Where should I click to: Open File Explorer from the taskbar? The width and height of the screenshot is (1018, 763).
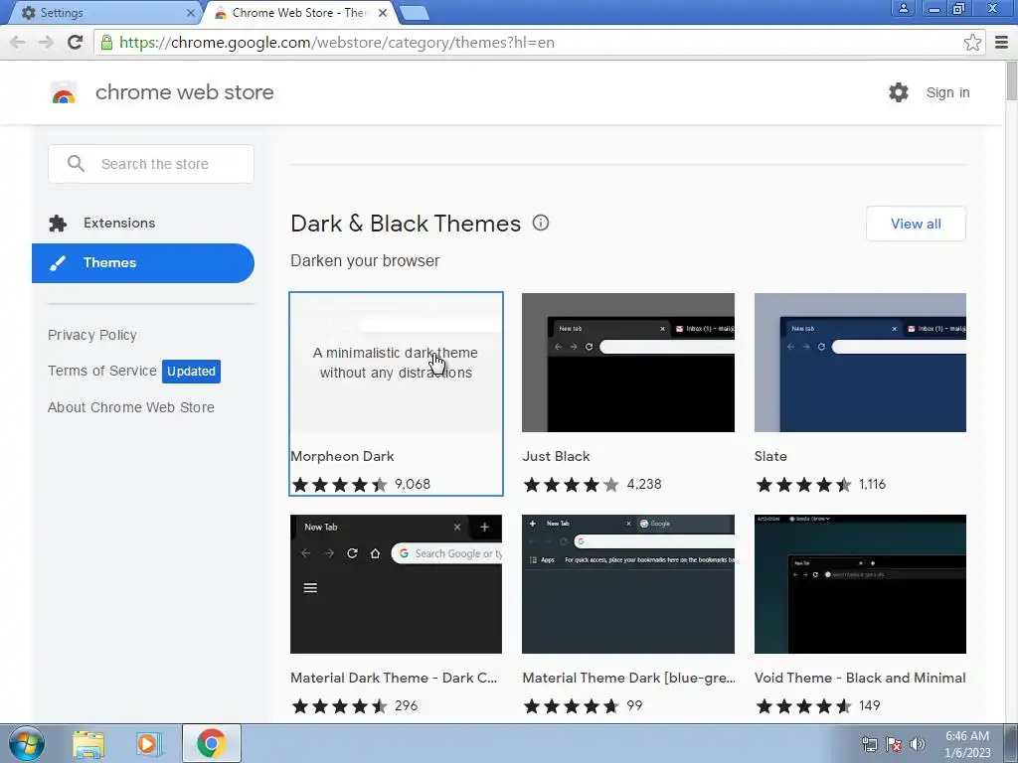(88, 744)
